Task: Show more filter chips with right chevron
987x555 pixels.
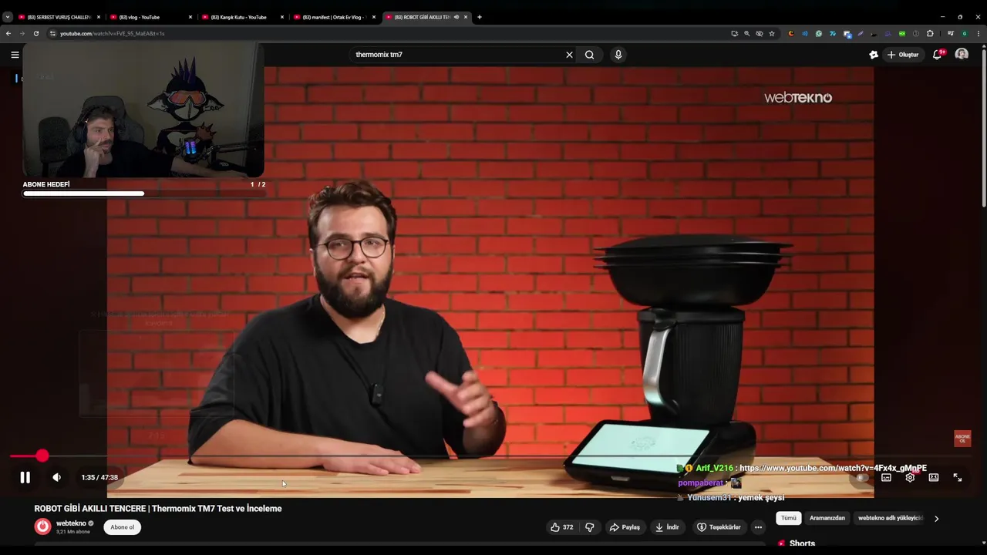Action: 936,519
